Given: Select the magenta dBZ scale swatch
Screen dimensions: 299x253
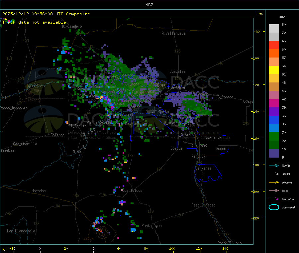Looking at the screenshot, I should click(274, 103).
